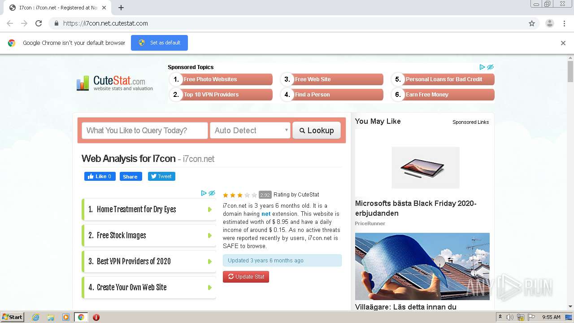Close the I7con browser tab
Screen dimensions: 574x323
pyautogui.click(x=104, y=8)
